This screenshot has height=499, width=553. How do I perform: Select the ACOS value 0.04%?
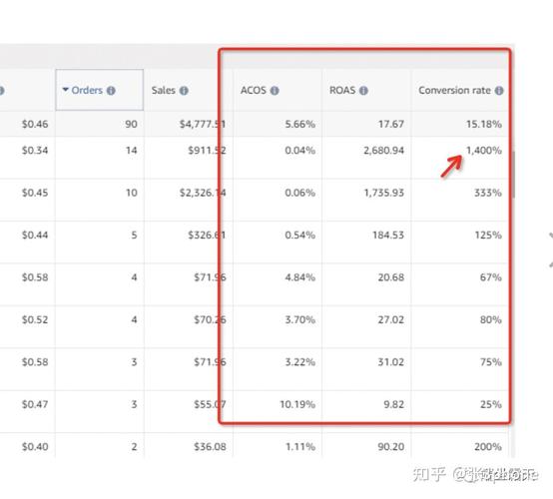tap(299, 151)
